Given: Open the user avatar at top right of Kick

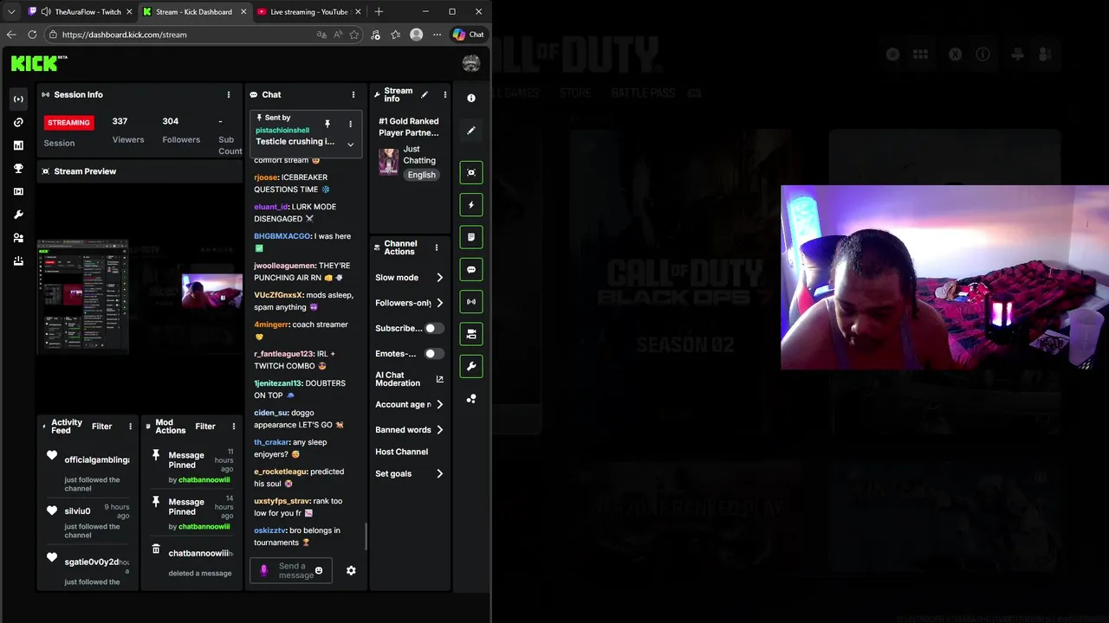Looking at the screenshot, I should click(471, 63).
